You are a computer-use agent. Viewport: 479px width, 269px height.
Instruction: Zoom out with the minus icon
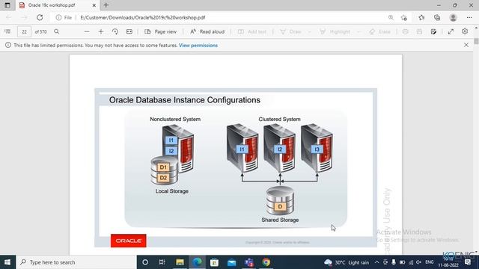87,31
